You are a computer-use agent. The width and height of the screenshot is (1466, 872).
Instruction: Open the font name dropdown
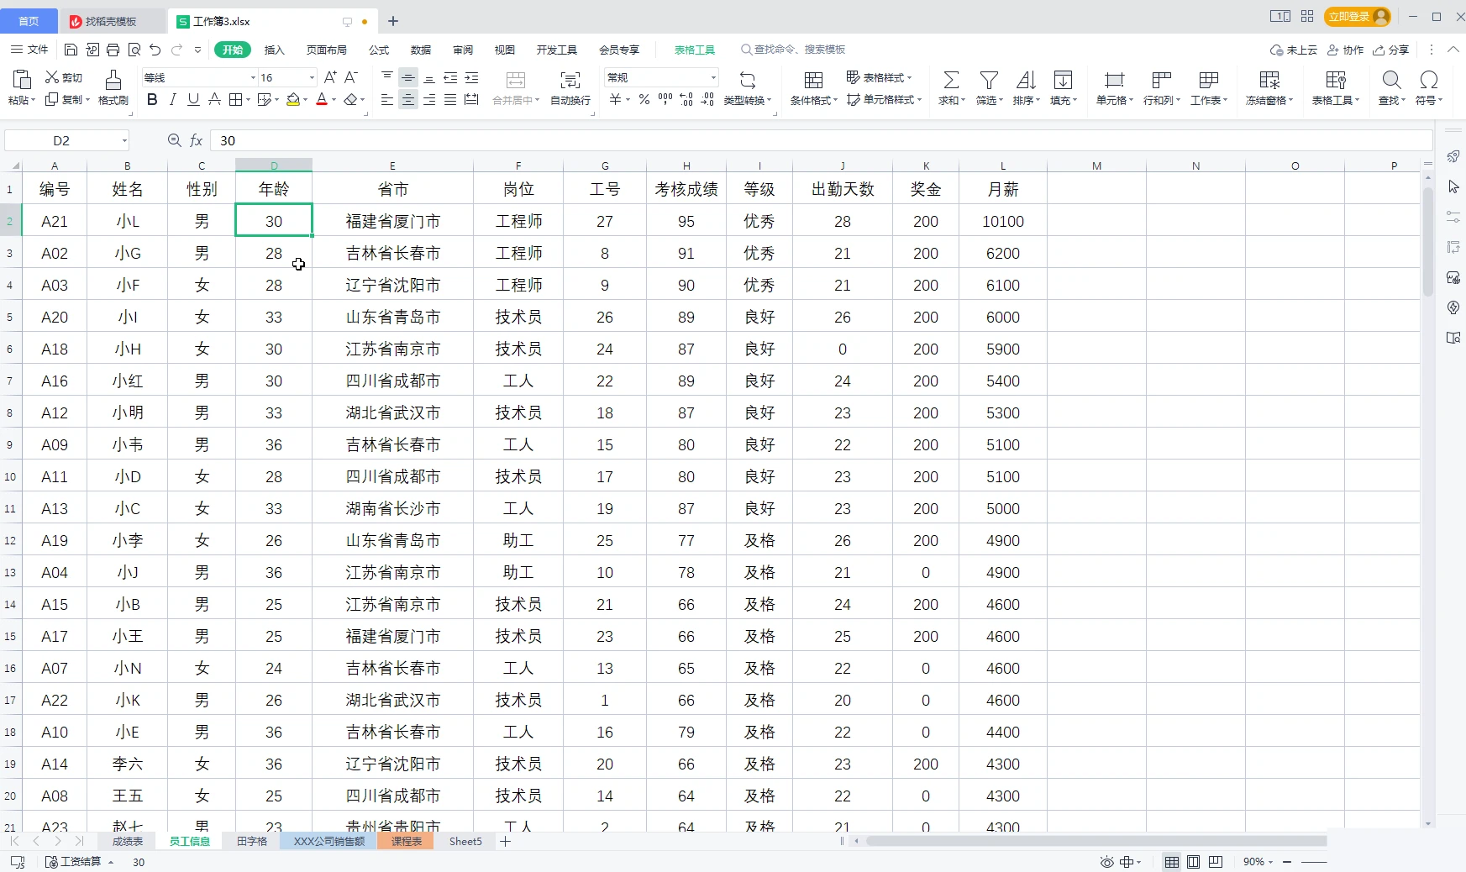[253, 78]
